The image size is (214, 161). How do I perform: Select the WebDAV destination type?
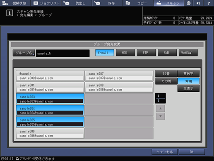pyautogui.click(x=188, y=53)
